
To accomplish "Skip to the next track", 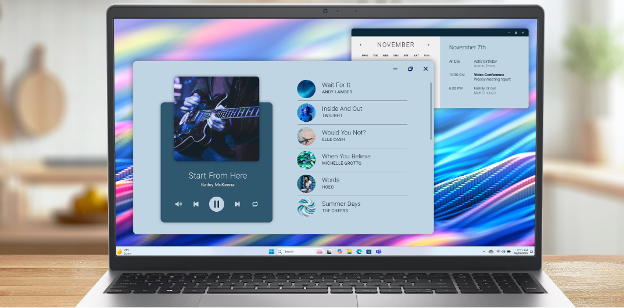I will pyautogui.click(x=237, y=204).
